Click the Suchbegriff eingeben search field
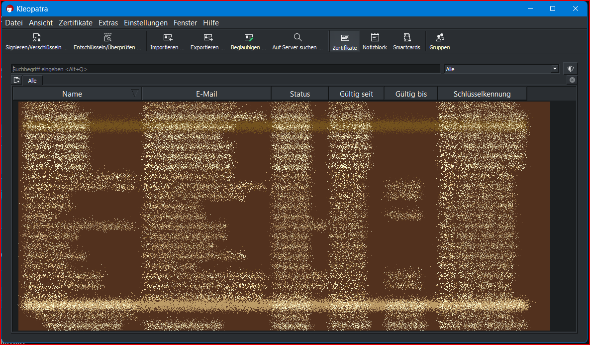 point(226,69)
